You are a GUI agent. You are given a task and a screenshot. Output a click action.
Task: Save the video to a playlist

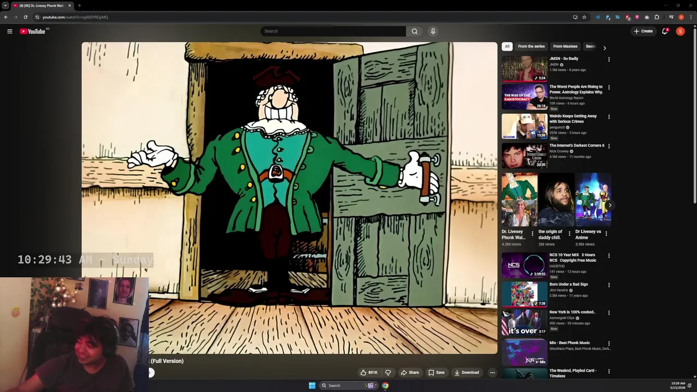[437, 372]
